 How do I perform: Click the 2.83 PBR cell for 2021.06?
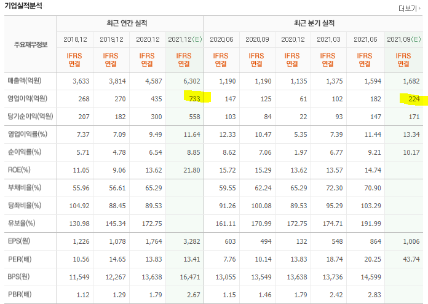point(374,295)
